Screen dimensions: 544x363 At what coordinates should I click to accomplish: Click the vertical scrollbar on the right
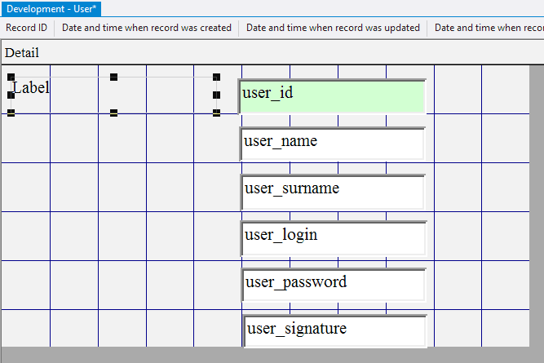(537, 204)
